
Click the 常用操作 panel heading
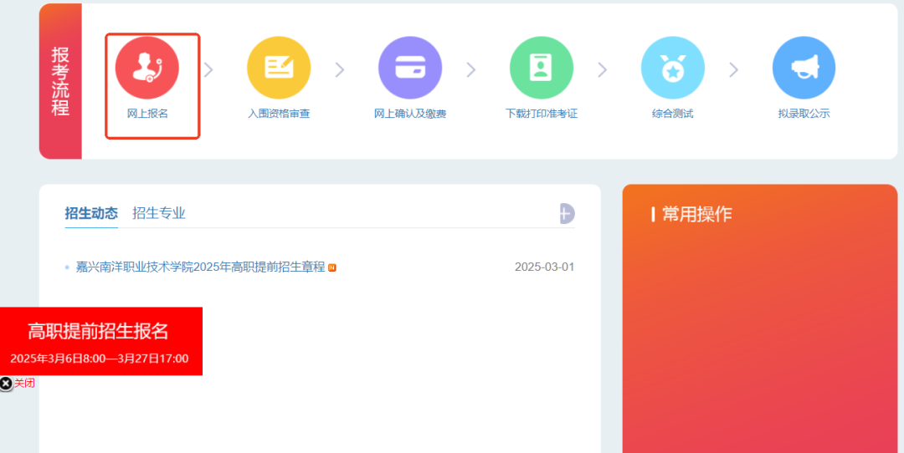pyautogui.click(x=696, y=214)
